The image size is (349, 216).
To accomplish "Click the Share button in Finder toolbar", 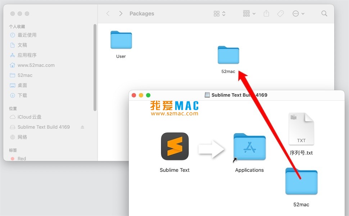I will [266, 13].
